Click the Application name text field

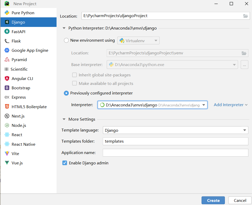175,153
